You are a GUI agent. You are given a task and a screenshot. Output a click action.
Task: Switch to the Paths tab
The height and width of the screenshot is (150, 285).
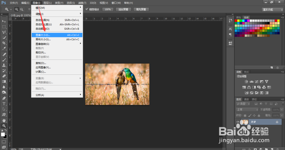(254, 99)
